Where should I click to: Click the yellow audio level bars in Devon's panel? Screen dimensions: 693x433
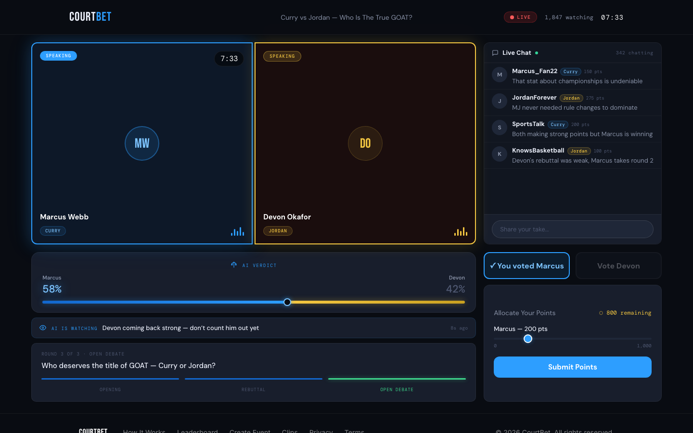click(461, 231)
